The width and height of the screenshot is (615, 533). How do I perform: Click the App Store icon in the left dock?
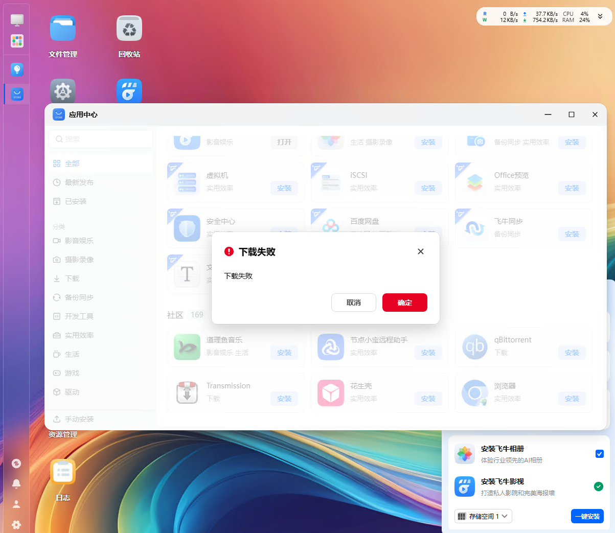(x=16, y=94)
